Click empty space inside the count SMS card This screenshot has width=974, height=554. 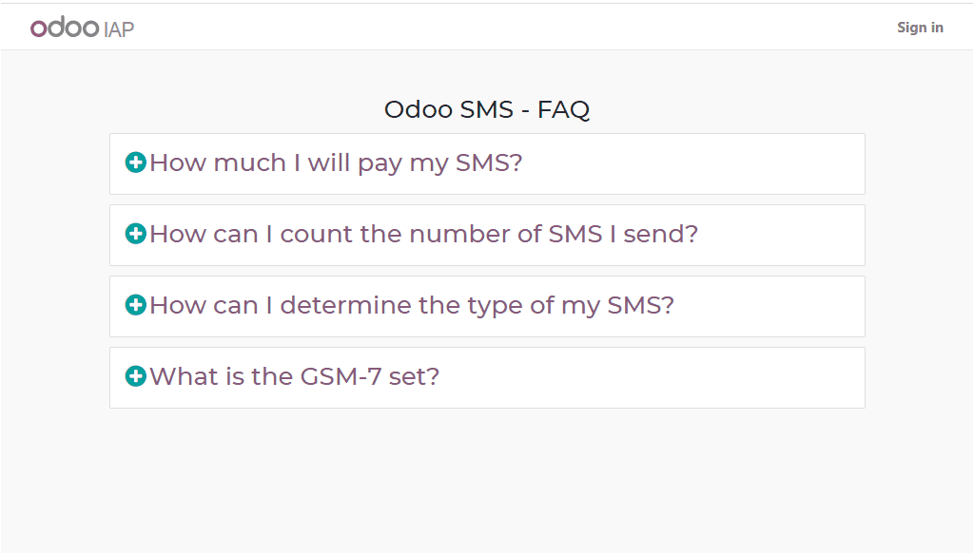783,235
